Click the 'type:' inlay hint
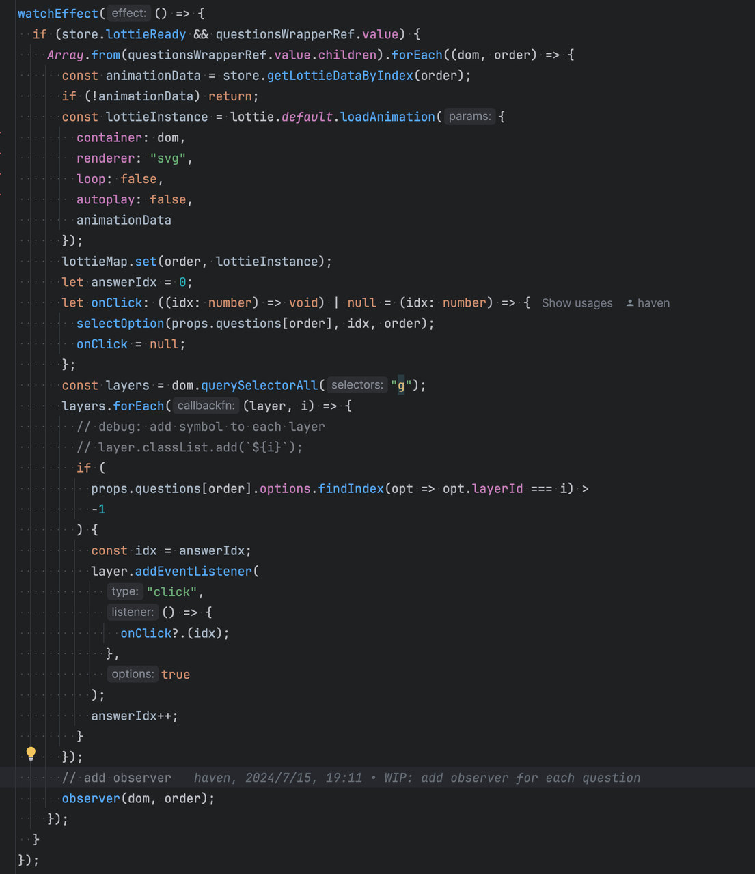755x874 pixels. [125, 591]
